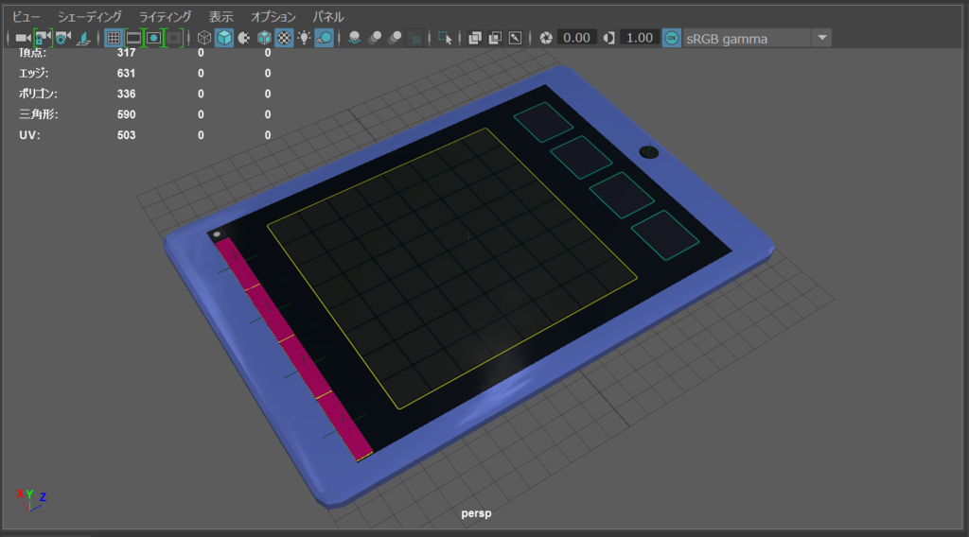
Task: Toggle the Lock Camera icon
Action: click(x=42, y=38)
